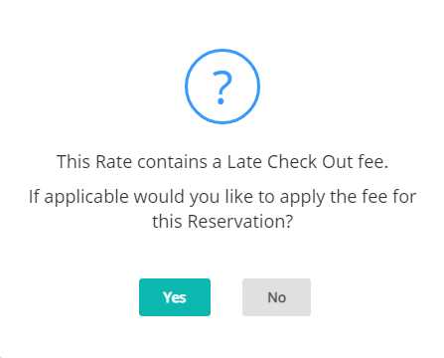Click the dot of the question mark icon
The width and height of the screenshot is (444, 358).
point(221,101)
